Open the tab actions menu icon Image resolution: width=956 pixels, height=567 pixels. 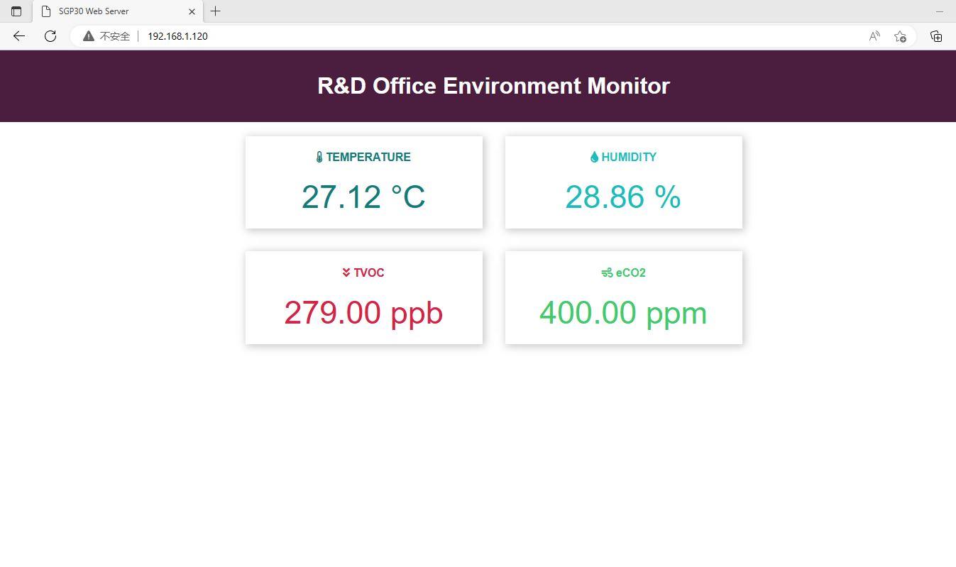pyautogui.click(x=16, y=11)
